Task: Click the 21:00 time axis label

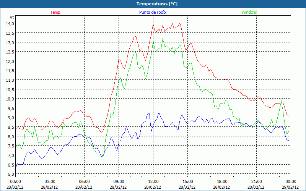Action: pos(256,181)
